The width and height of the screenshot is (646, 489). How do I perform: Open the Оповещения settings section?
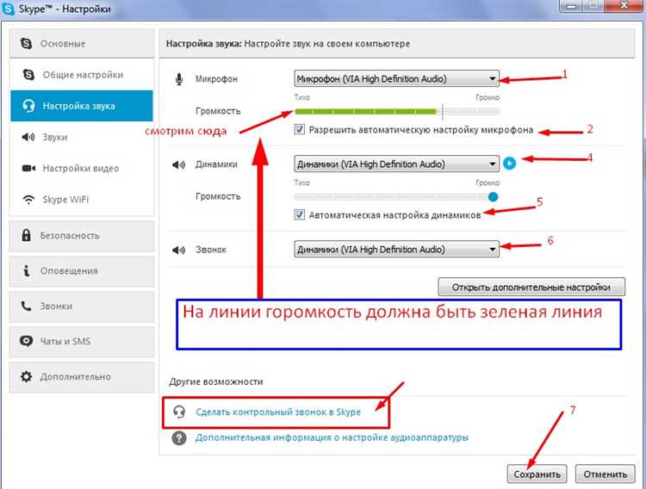tap(82, 271)
